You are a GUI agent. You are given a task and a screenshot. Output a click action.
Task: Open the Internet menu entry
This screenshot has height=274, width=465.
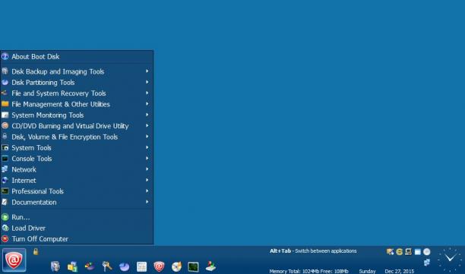click(77, 181)
